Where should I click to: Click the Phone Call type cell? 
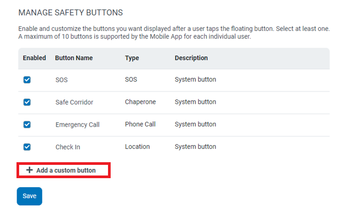click(x=140, y=124)
